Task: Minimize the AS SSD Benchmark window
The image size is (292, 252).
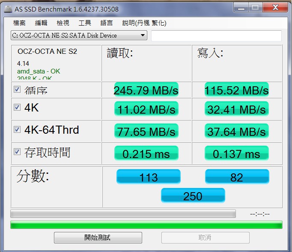Action: coord(241,8)
